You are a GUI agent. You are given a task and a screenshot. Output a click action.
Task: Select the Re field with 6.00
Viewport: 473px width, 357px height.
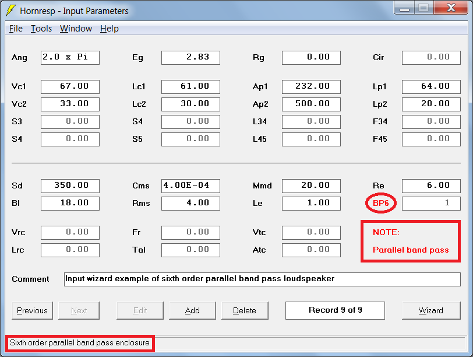pos(431,185)
